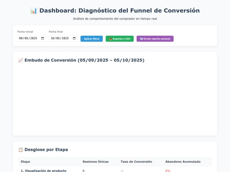The height and width of the screenshot is (172, 230).
Task: Click the Fecha inicial label
Action: click(25, 32)
